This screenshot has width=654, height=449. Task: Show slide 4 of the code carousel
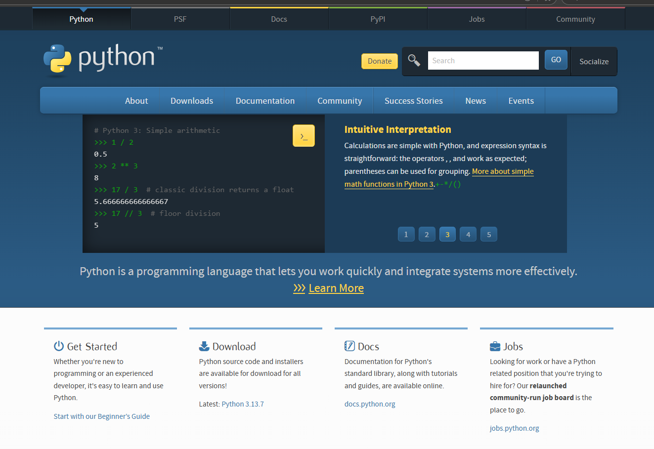point(468,234)
